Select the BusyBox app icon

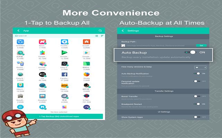(x=42, y=97)
